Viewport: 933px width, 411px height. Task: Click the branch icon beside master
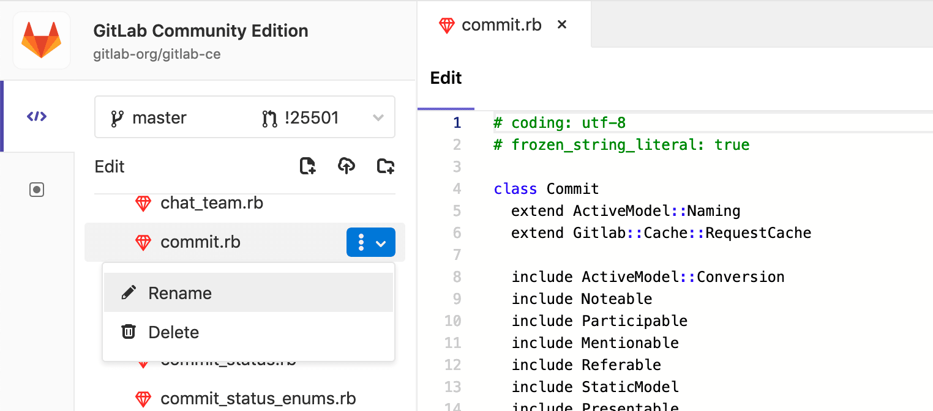point(117,117)
